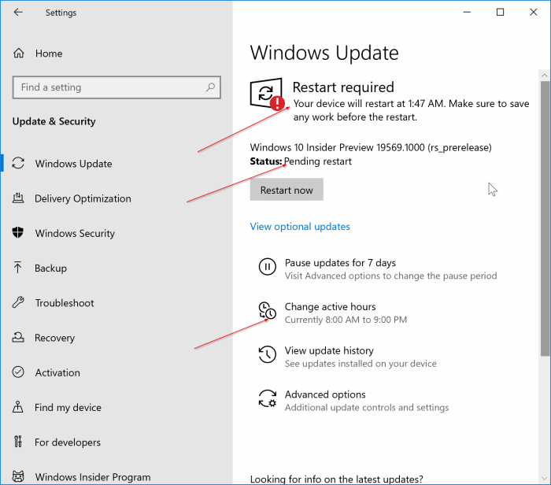Click the Restart now button
Screen dimensions: 551x485
(x=287, y=190)
